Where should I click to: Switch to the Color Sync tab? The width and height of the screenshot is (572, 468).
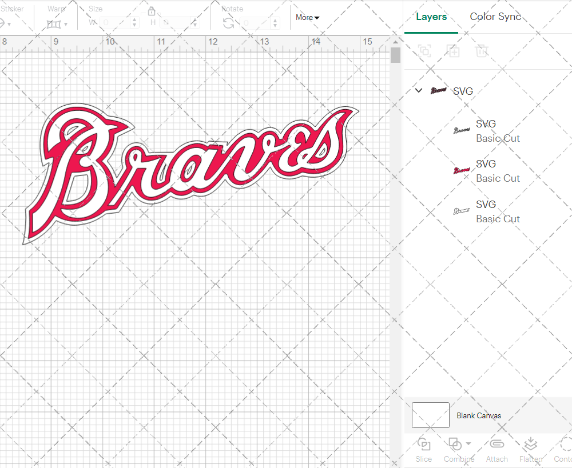click(495, 17)
